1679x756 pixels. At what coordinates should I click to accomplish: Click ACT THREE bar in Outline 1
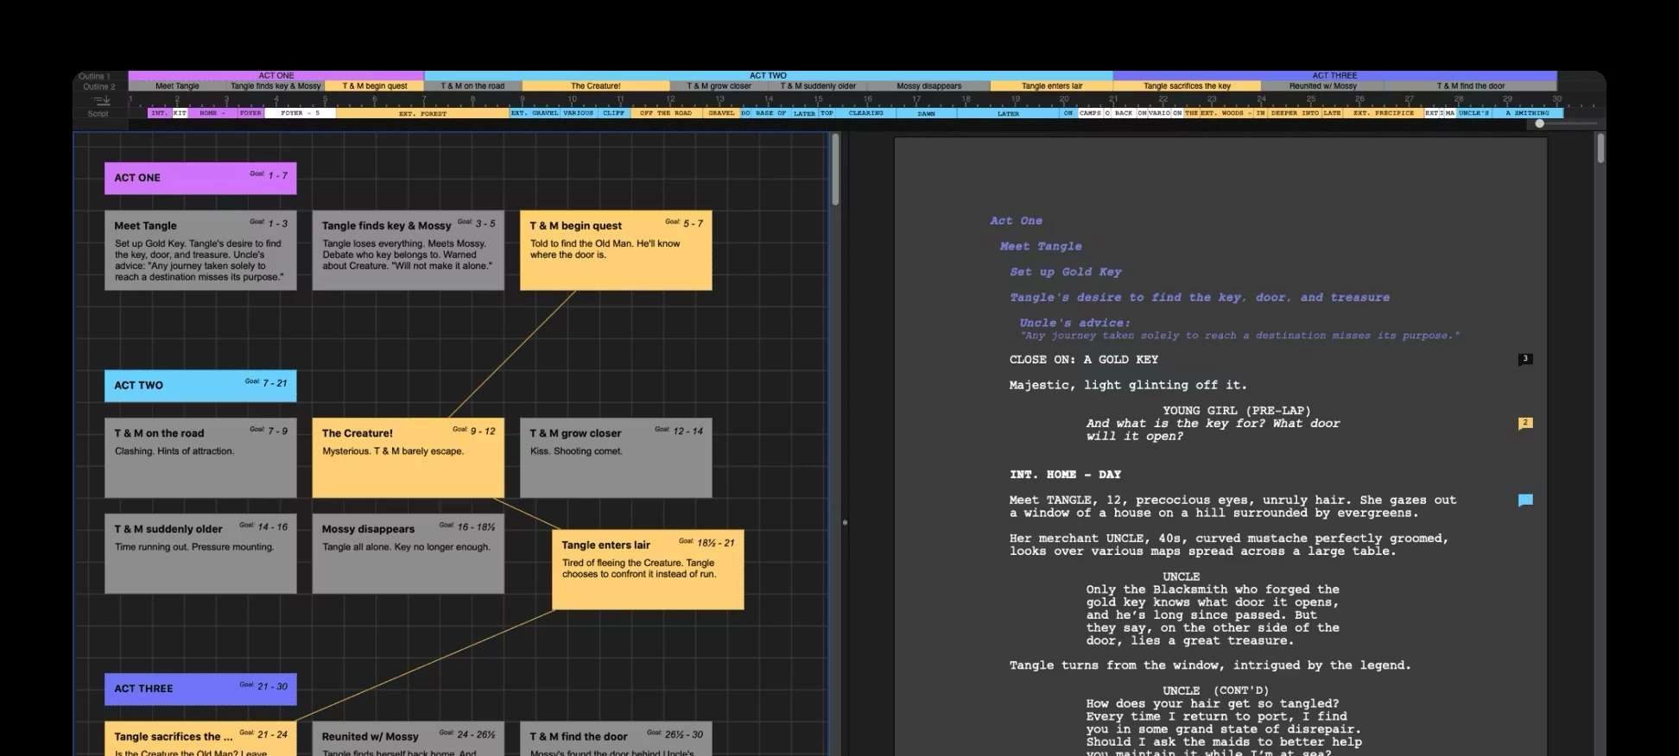[x=1334, y=76]
